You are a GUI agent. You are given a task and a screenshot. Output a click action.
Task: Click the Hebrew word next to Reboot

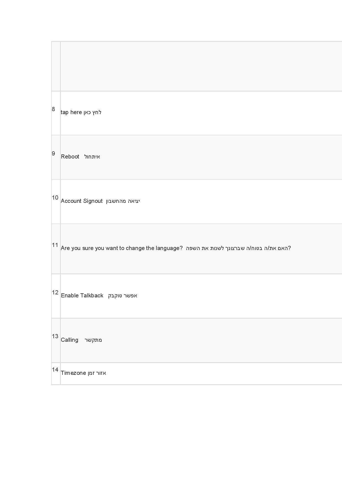(x=92, y=157)
